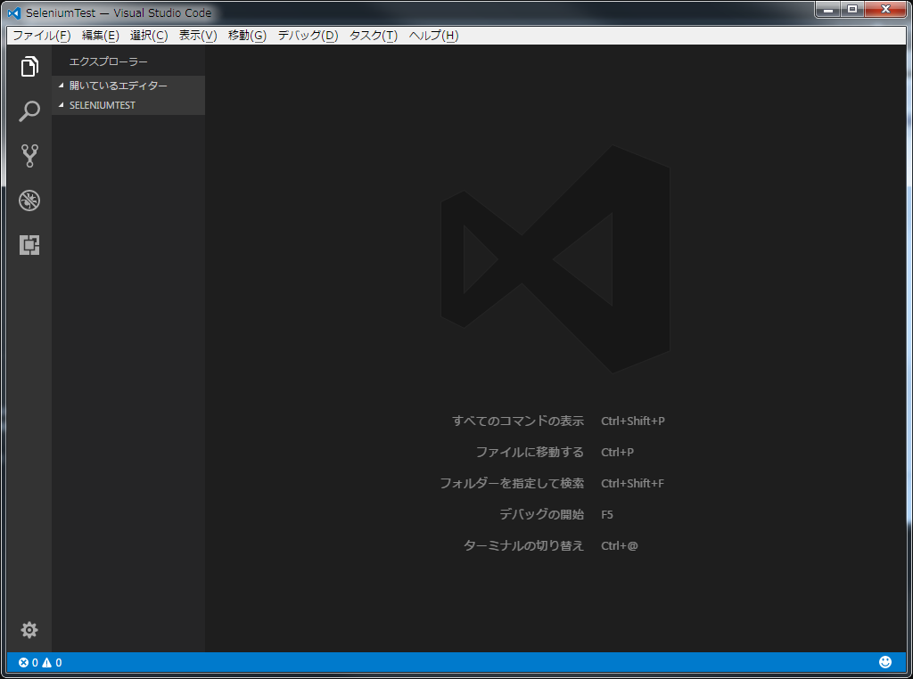The width and height of the screenshot is (913, 679).
Task: Click the フォルダーを指定して検索 hint text
Action: tap(512, 484)
